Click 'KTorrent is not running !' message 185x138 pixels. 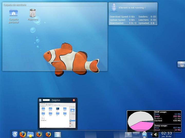click(x=132, y=8)
